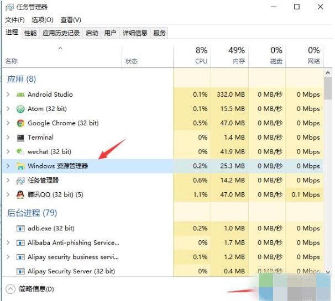The image size is (335, 301).
Task: Sort by the 网络 column header
Action: click(305, 56)
